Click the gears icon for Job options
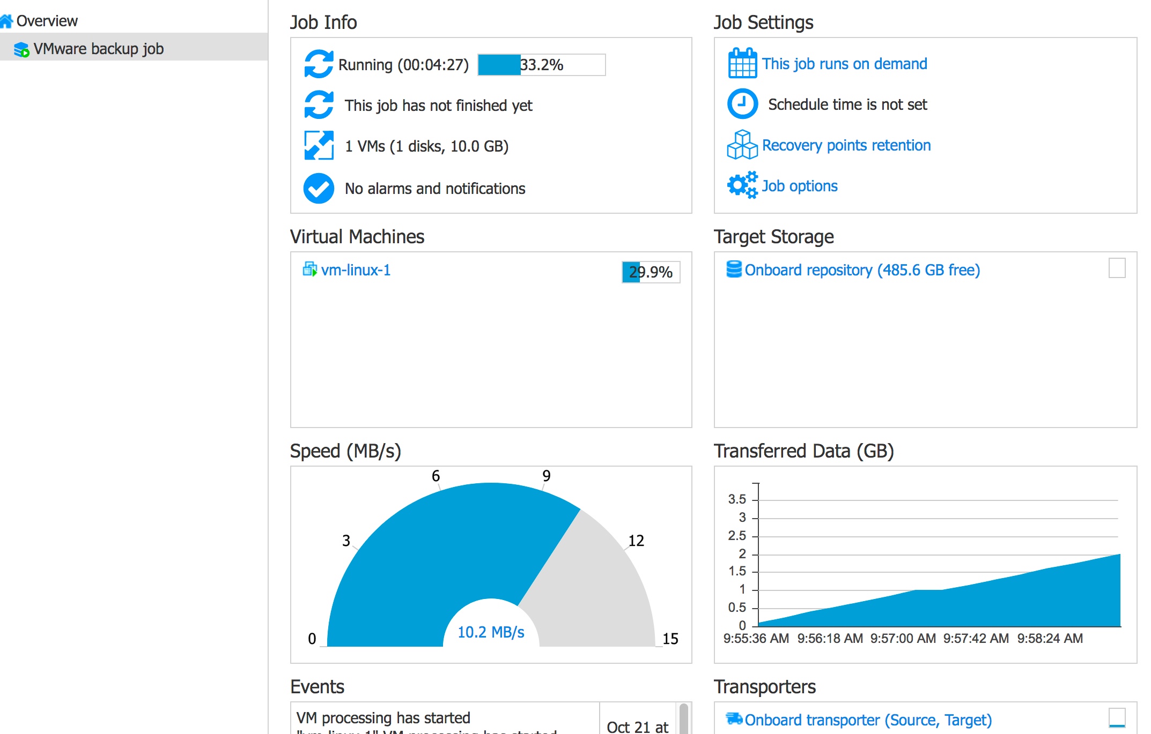Screen dimensions: 1151x734 tap(742, 185)
